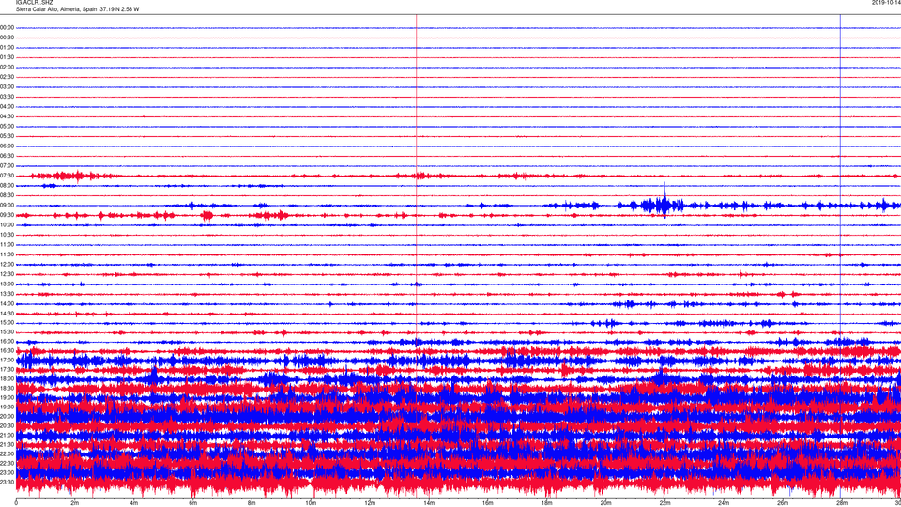Select the 8m axis tick label
The height and width of the screenshot is (507, 901).
click(x=252, y=503)
